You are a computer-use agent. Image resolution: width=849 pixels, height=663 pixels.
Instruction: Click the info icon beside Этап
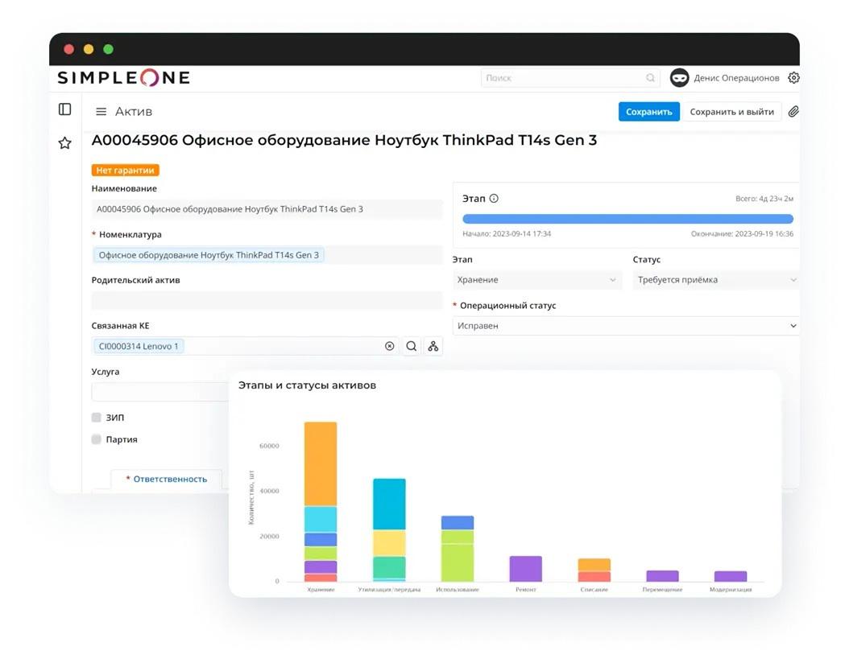(494, 198)
